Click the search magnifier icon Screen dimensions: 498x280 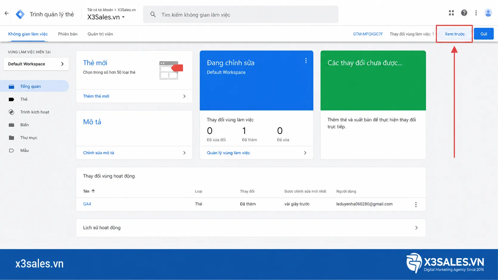pos(153,15)
